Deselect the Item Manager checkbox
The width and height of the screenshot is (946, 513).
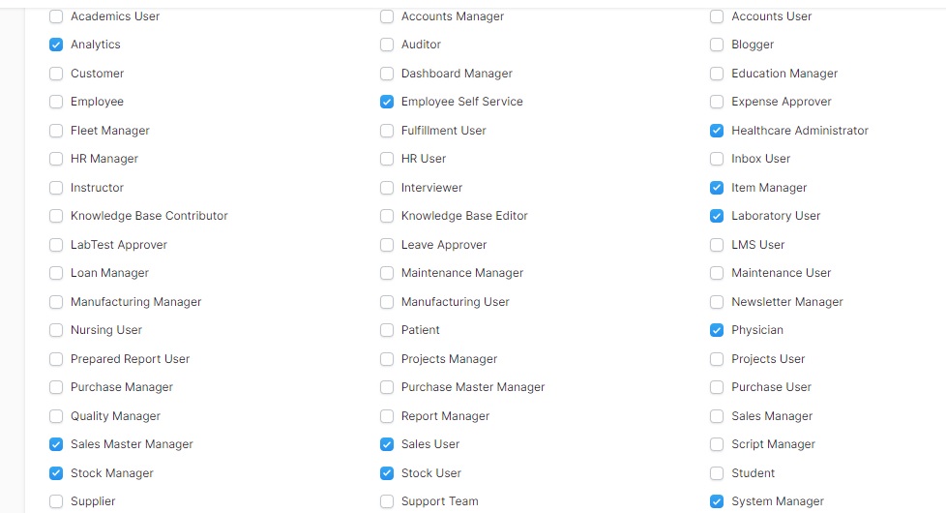click(x=717, y=188)
